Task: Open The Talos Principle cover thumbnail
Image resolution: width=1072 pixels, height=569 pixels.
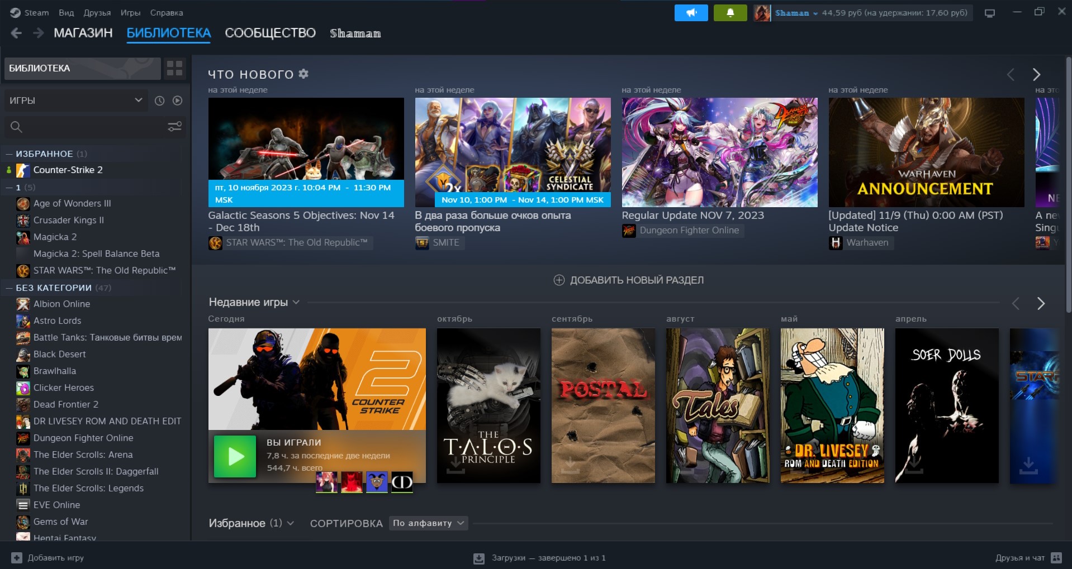Action: tap(488, 405)
